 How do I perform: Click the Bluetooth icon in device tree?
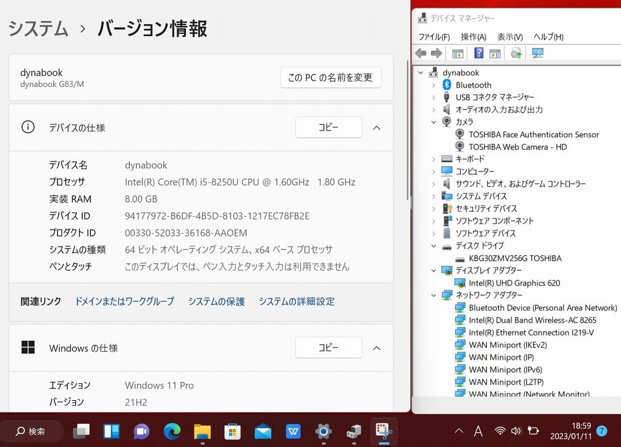coord(447,85)
